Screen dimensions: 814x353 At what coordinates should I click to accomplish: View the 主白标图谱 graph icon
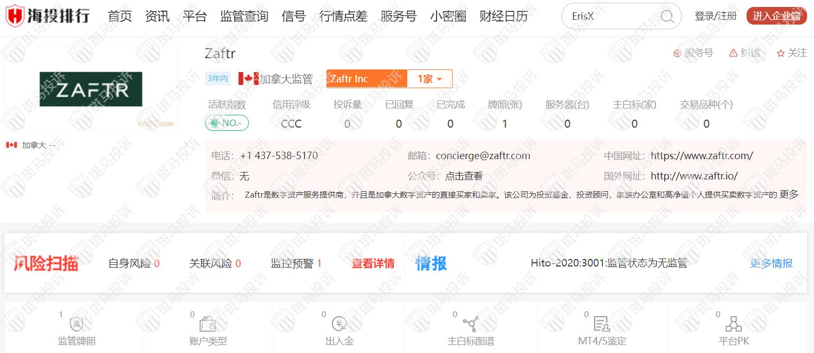[x=470, y=324]
